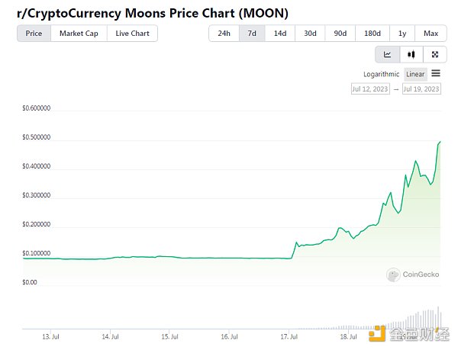Show the 30d price range
The image size is (458, 350).
coord(310,34)
